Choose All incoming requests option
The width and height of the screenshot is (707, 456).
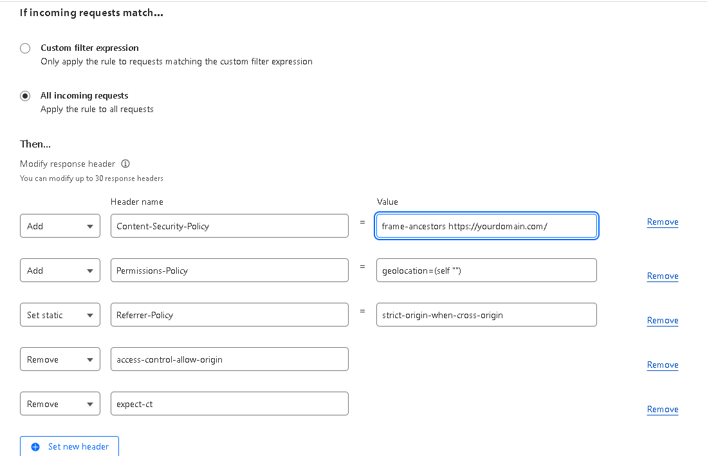tap(24, 95)
